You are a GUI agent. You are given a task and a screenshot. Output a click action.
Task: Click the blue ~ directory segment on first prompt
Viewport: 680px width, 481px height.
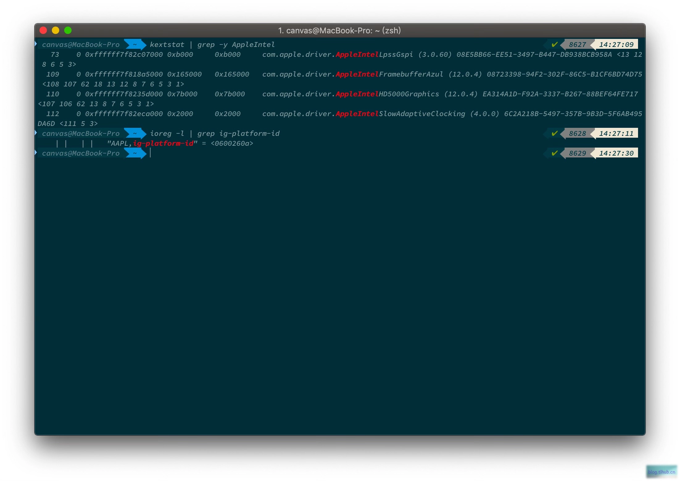click(x=135, y=45)
